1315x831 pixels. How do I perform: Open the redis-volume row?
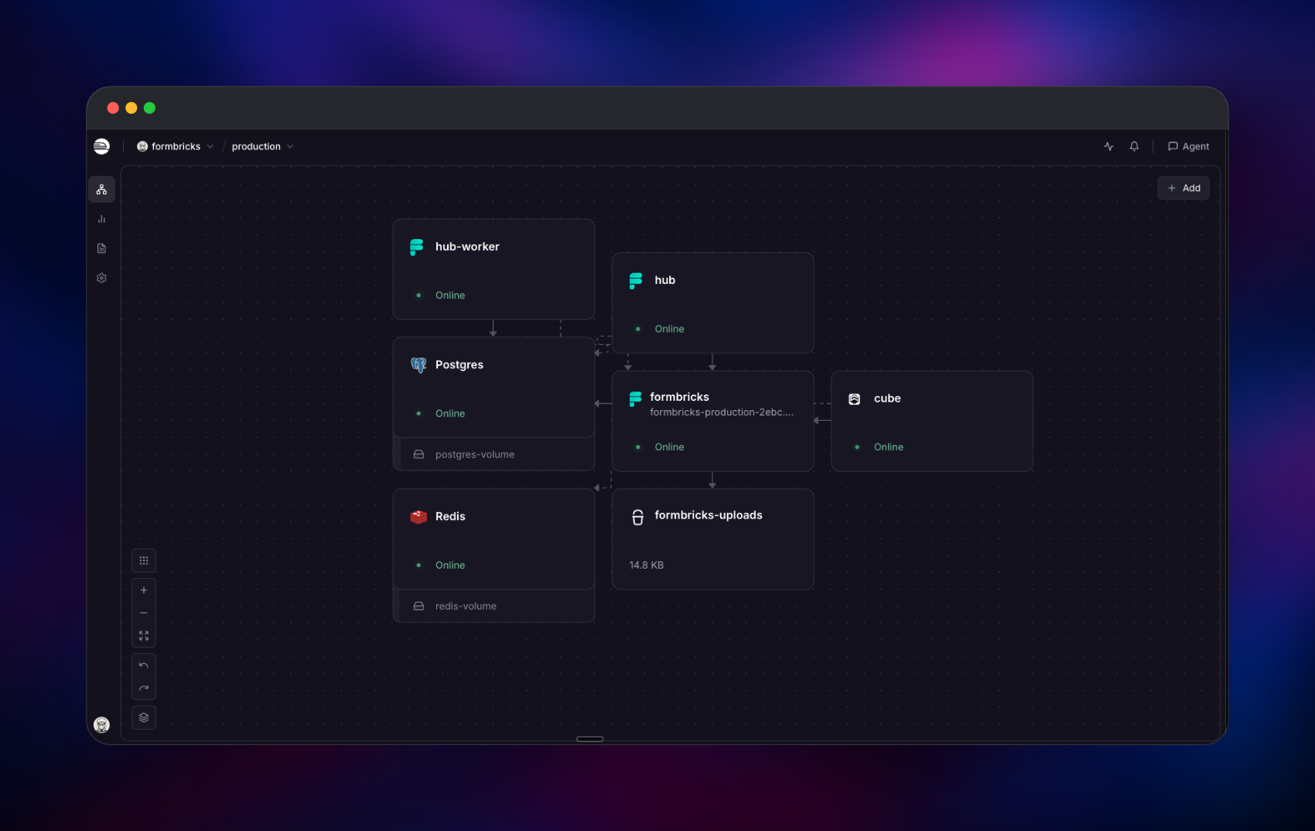[494, 606]
